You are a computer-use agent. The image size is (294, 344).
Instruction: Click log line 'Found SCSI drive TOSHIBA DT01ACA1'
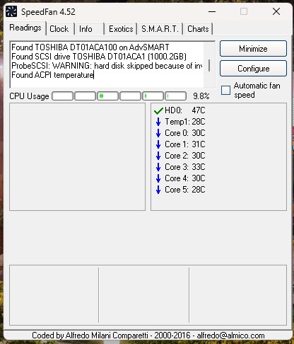99,57
